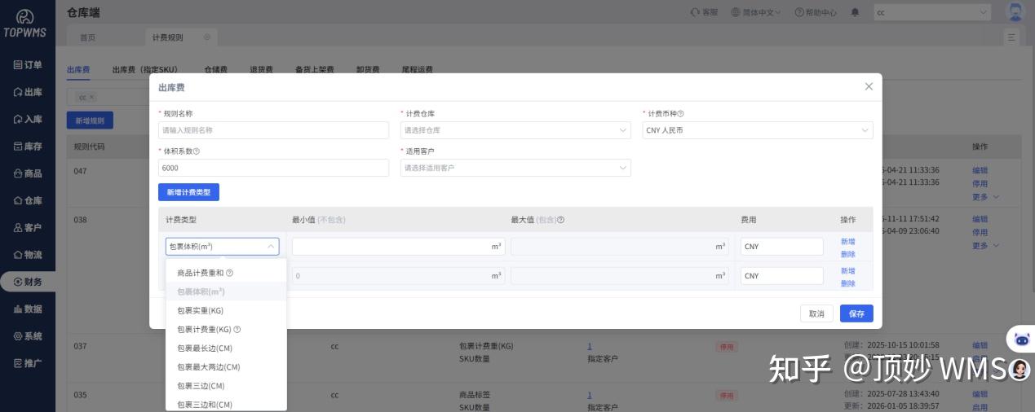Click the help icon beside 计费币种
Image resolution: width=1035 pixels, height=412 pixels.
(681, 114)
